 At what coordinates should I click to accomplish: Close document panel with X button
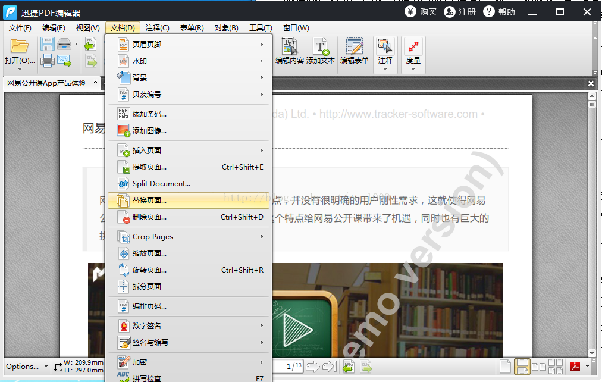pyautogui.click(x=591, y=83)
